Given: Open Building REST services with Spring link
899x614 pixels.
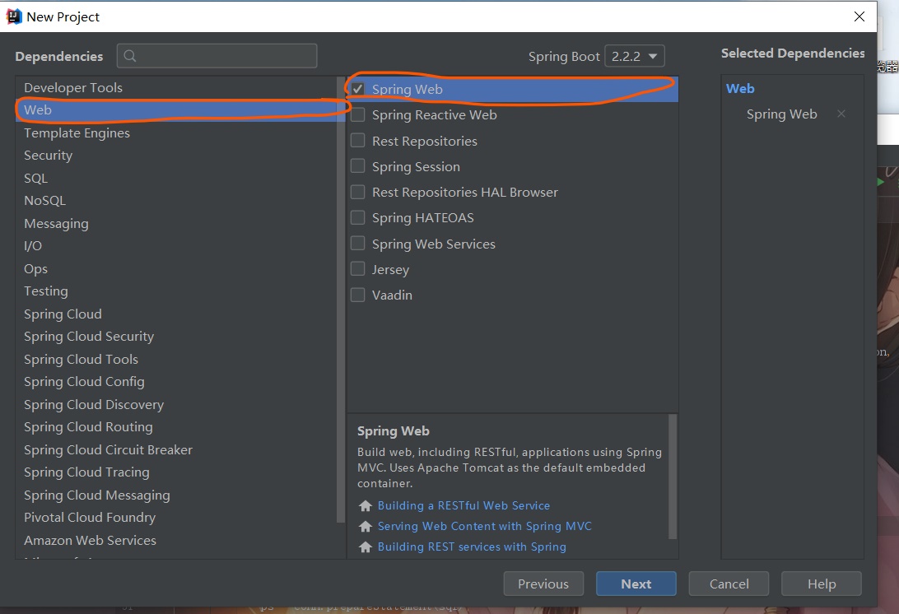Looking at the screenshot, I should pyautogui.click(x=472, y=547).
